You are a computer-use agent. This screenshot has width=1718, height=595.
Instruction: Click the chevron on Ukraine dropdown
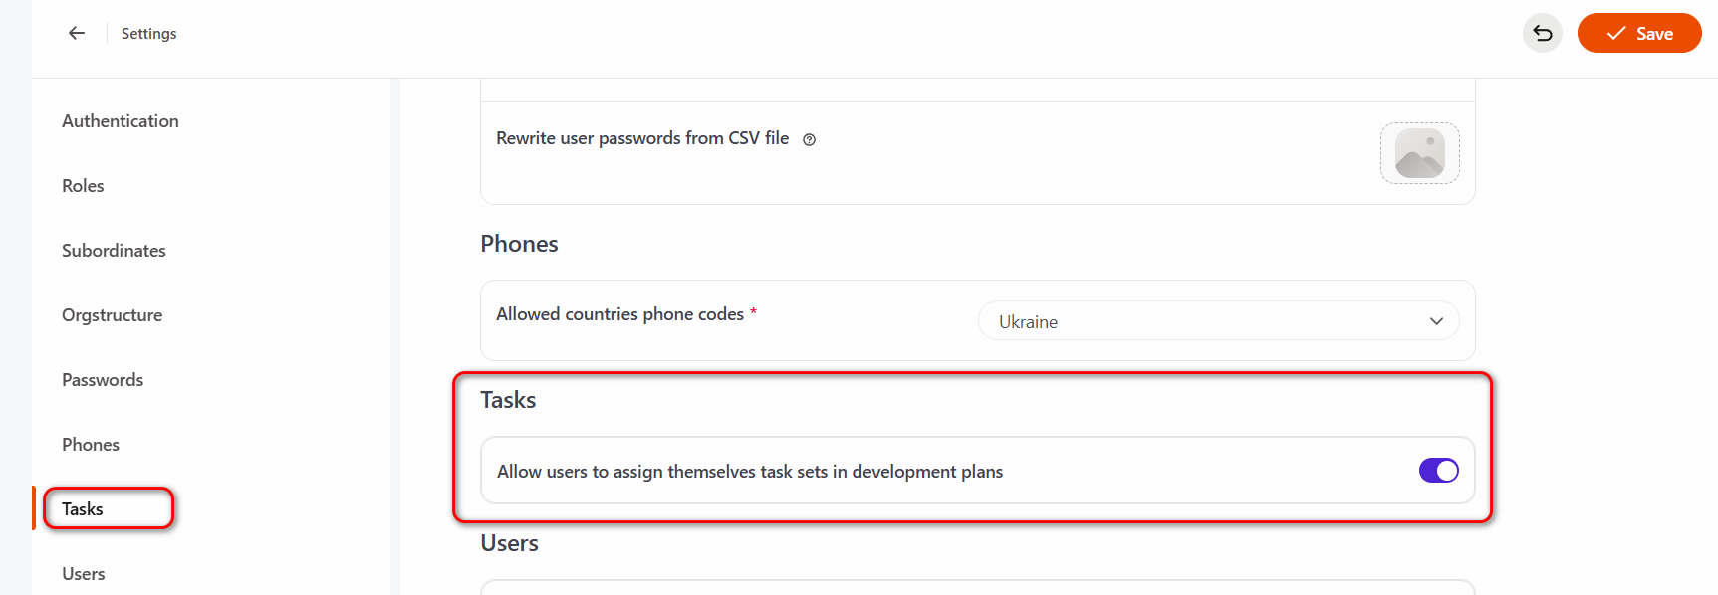(x=1436, y=321)
